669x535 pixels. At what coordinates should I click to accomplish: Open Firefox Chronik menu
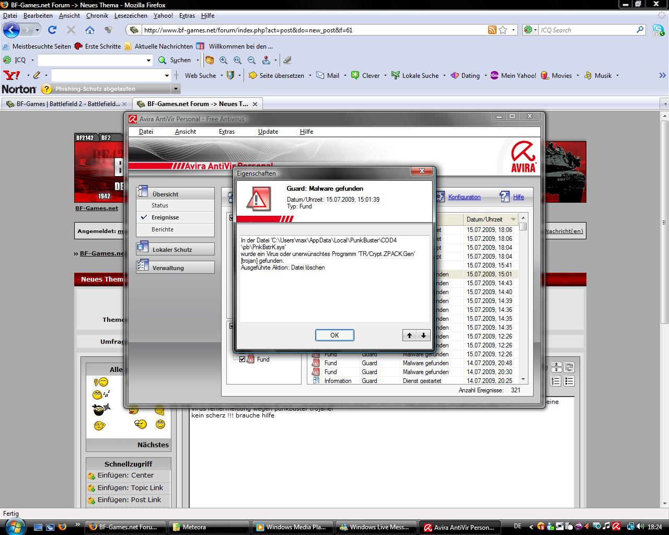[97, 16]
